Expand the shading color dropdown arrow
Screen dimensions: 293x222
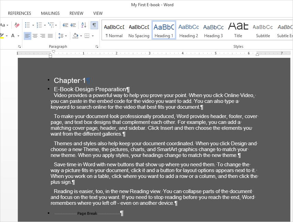[81, 36]
